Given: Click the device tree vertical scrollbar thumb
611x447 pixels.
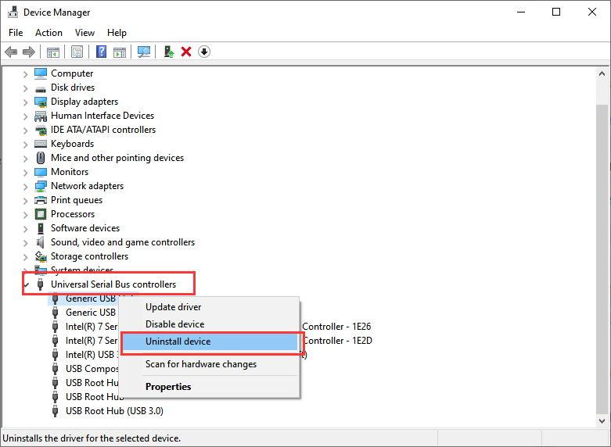Looking at the screenshot, I should [602, 259].
